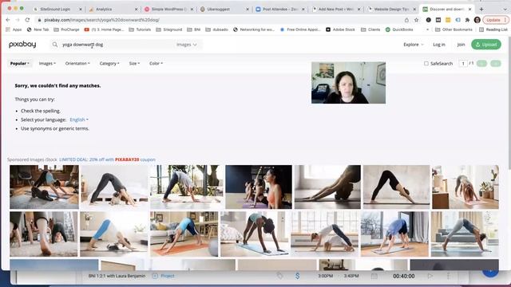
Task: Go back using the browser back arrow
Action: [x=8, y=20]
